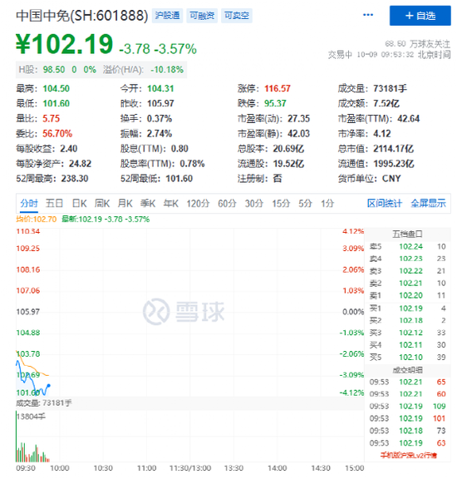Switch to the 30分 chart tab

pos(254,203)
